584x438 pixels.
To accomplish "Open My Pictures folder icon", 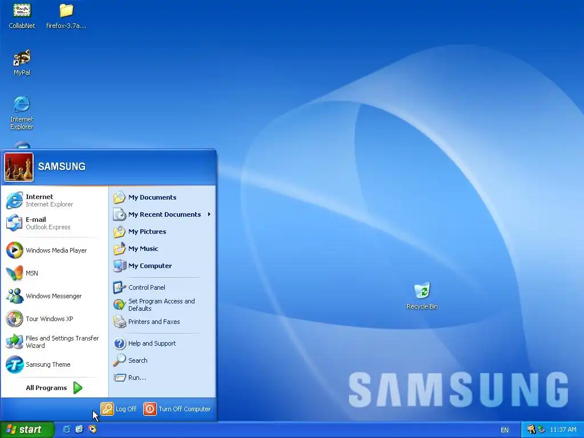I will click(119, 232).
